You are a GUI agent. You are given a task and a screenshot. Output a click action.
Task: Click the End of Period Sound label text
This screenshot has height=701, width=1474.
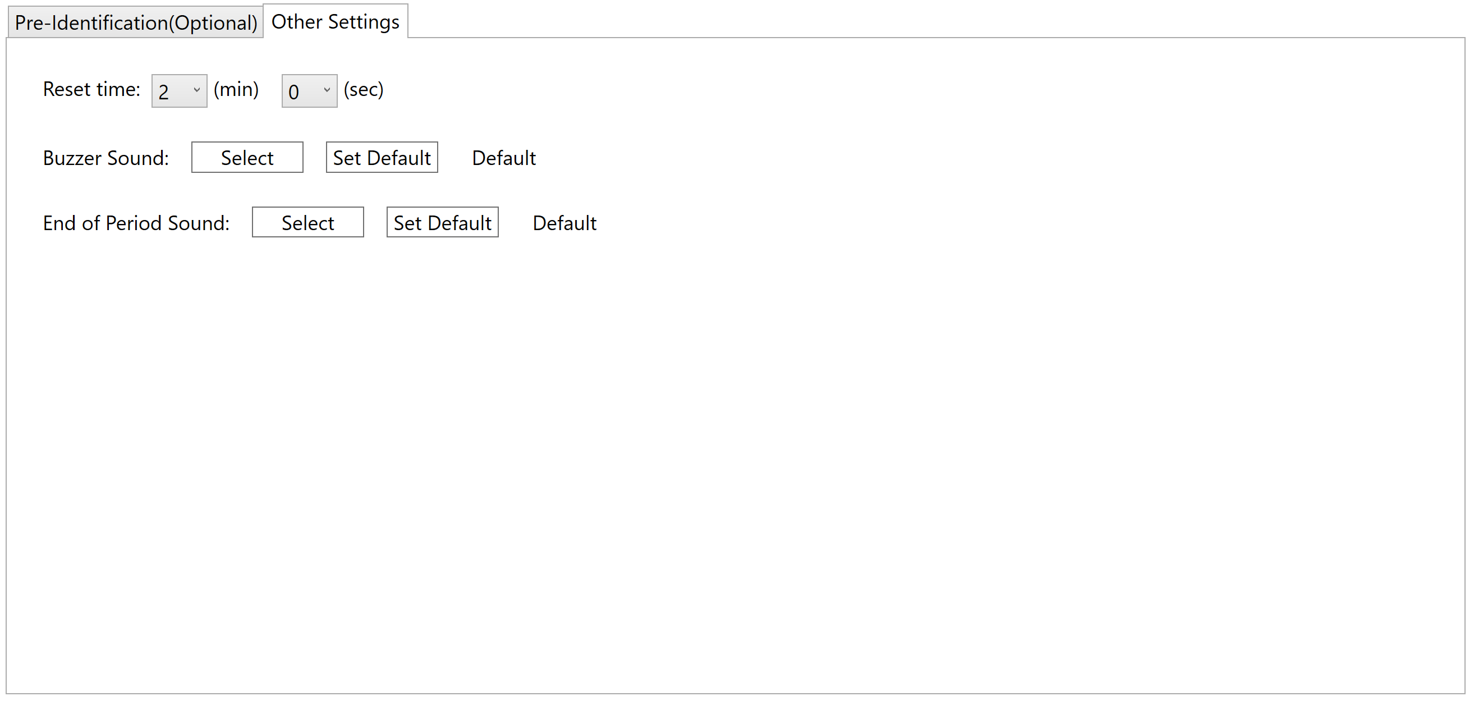pos(136,223)
